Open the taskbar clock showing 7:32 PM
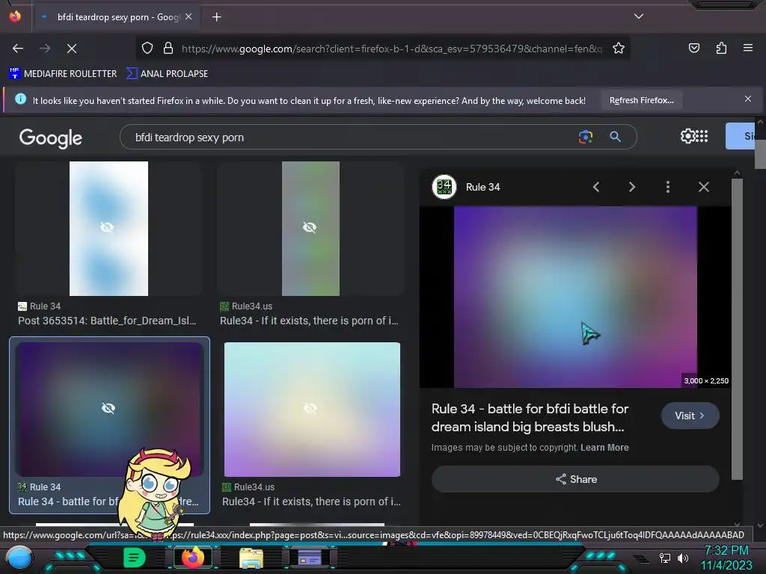The image size is (766, 574). [x=726, y=558]
